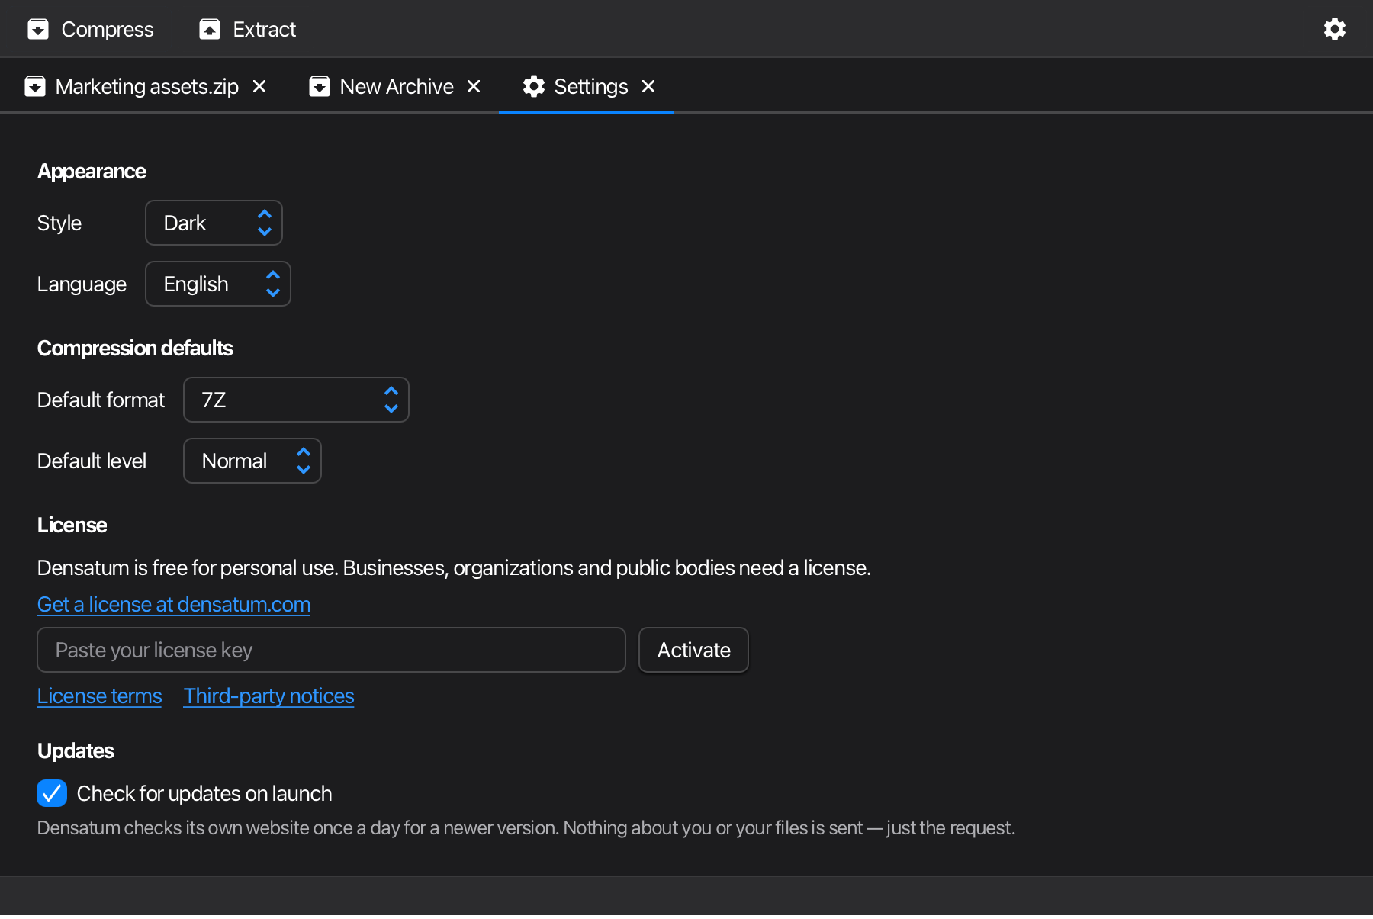Open the Style dropdown showing Dark
Screen dimensions: 1373x919
tap(214, 223)
